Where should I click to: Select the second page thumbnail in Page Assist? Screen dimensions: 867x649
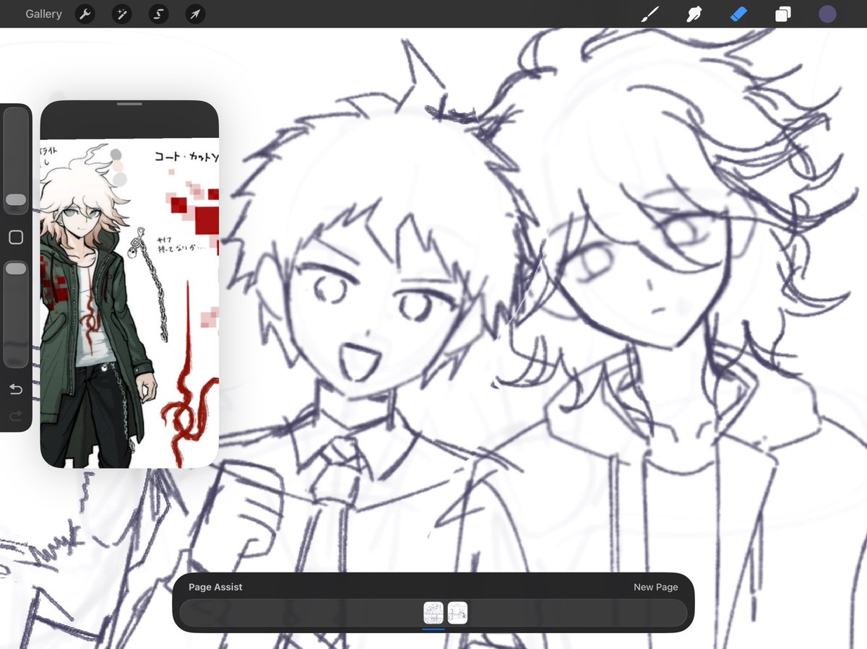[x=457, y=613]
